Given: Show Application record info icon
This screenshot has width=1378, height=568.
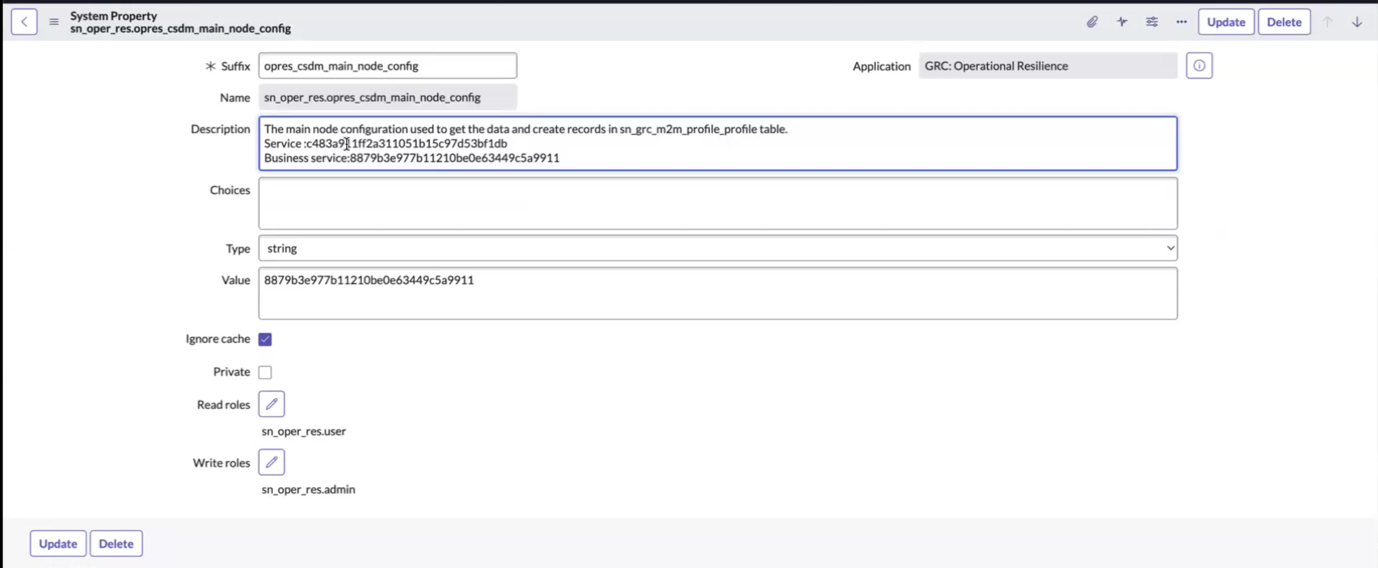Looking at the screenshot, I should pos(1199,66).
